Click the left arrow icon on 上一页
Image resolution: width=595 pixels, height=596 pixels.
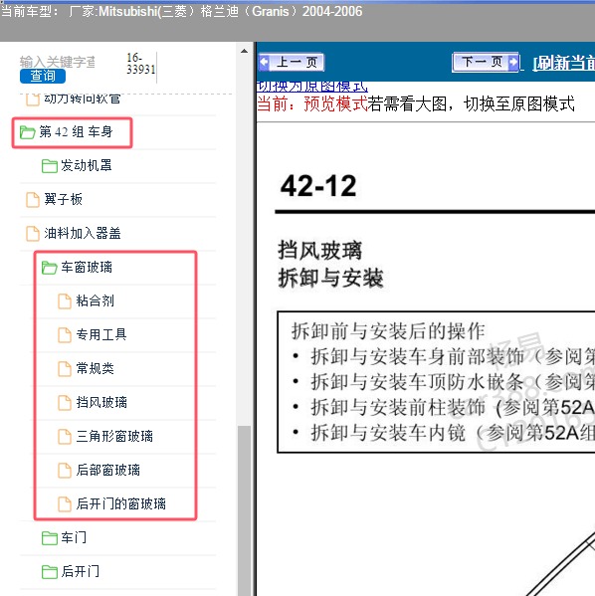coord(265,62)
